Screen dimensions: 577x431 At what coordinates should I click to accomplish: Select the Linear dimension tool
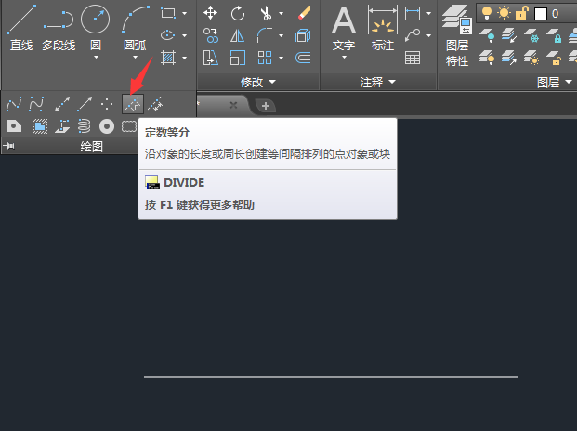click(x=413, y=13)
